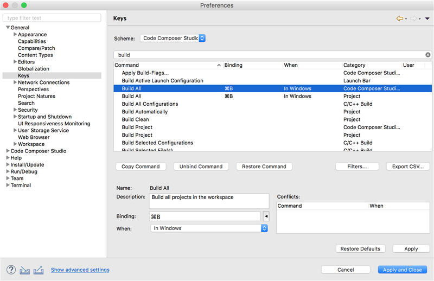434x281 pixels.
Task: Expand the Terminal tree node
Action: tap(8, 185)
